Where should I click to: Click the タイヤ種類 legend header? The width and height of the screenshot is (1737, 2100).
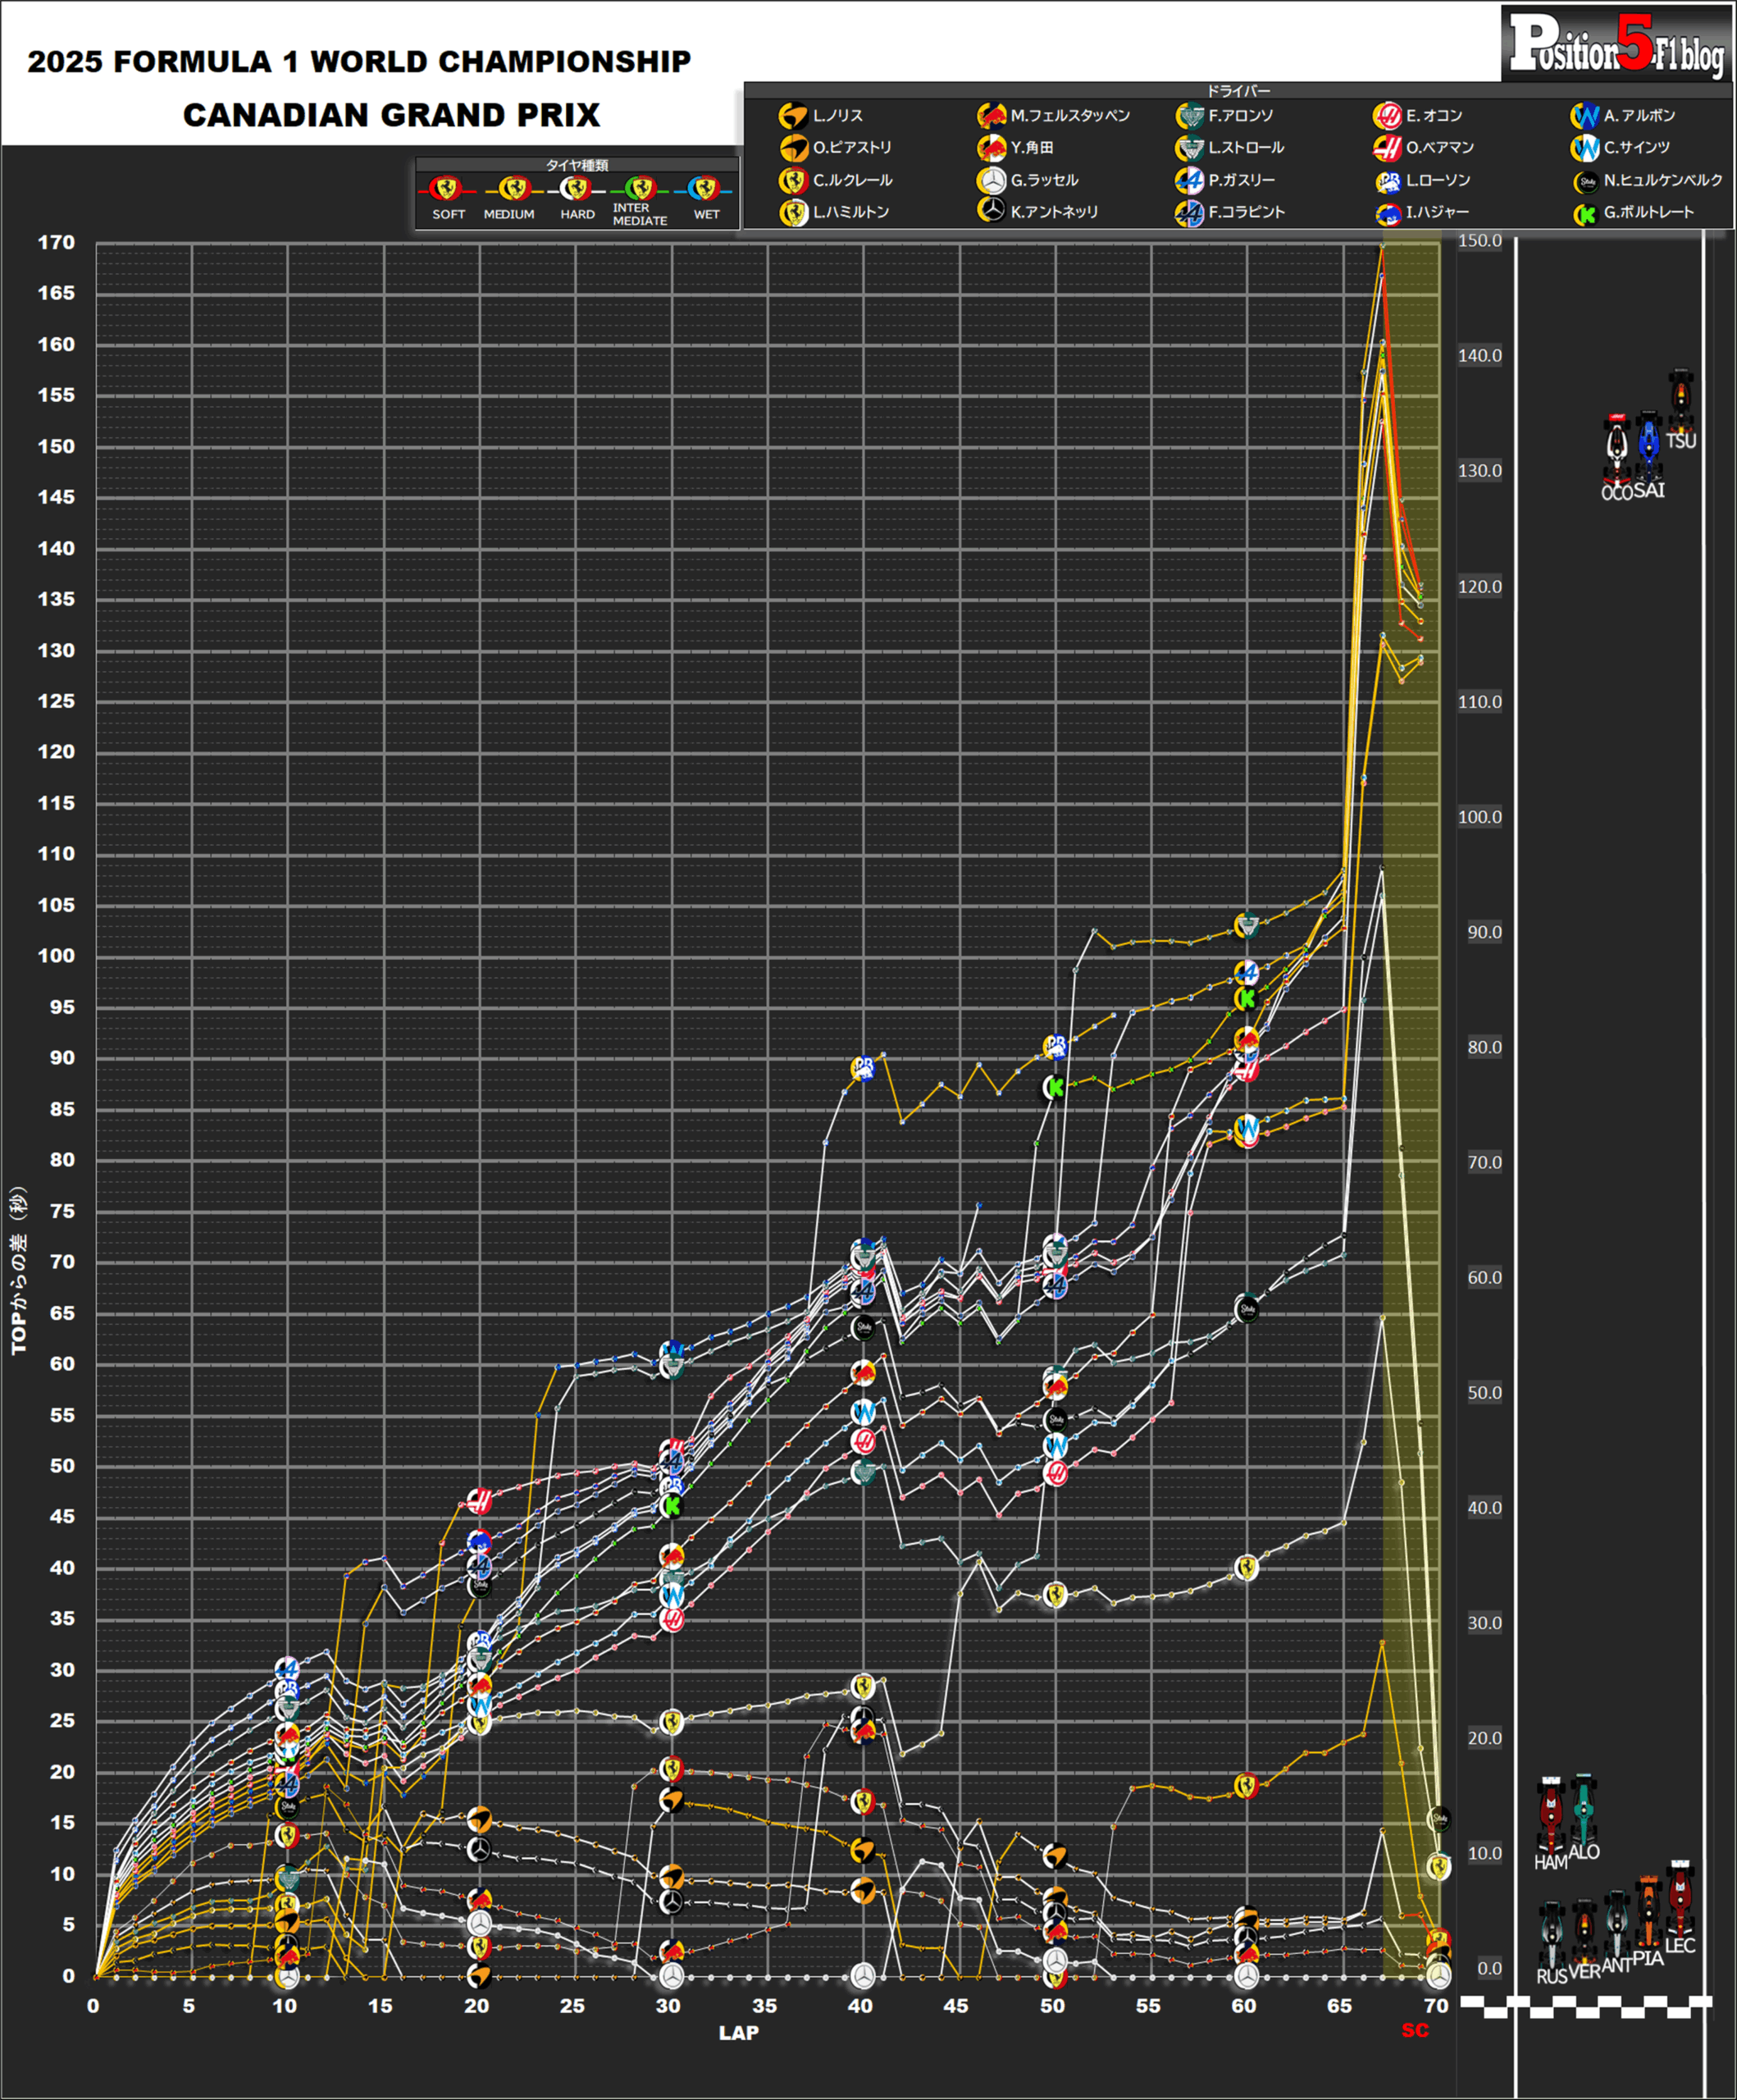pos(577,165)
